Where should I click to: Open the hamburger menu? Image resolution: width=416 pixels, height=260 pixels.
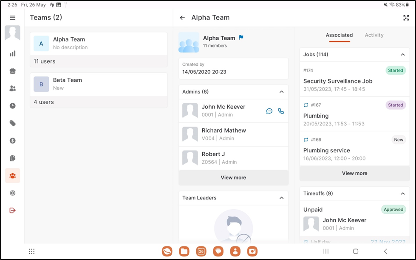[x=13, y=18]
